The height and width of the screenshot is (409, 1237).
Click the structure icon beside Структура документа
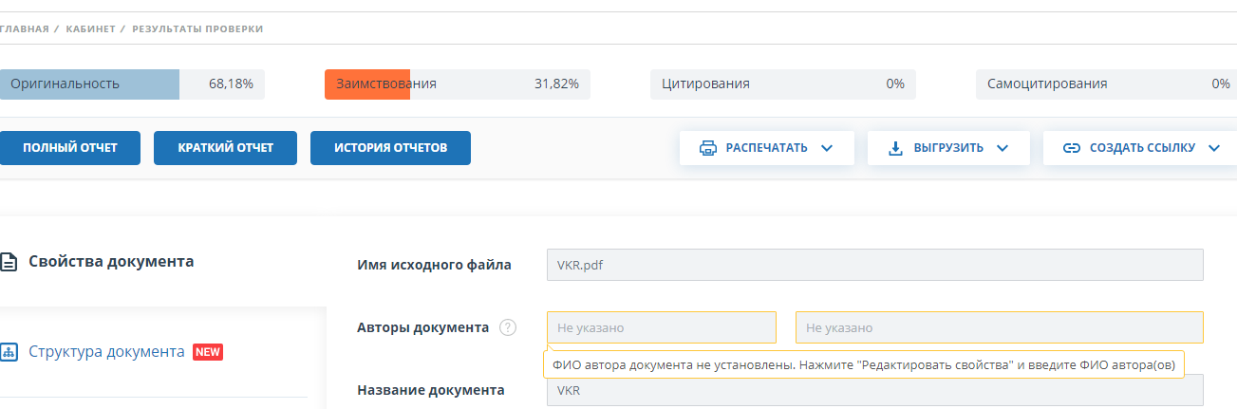pos(9,352)
